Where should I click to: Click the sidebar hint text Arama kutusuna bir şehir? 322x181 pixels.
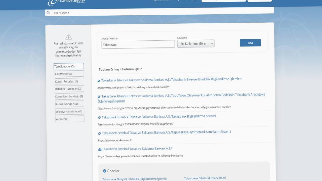[68, 49]
